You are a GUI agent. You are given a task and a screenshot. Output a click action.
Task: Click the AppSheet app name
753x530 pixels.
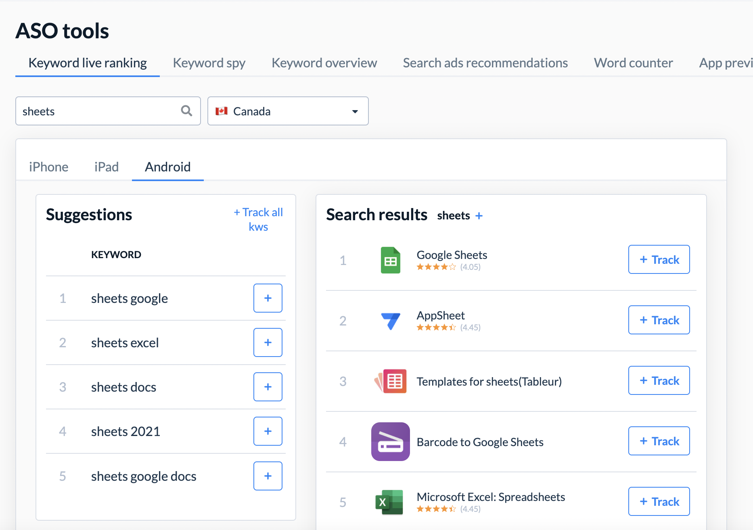click(441, 315)
